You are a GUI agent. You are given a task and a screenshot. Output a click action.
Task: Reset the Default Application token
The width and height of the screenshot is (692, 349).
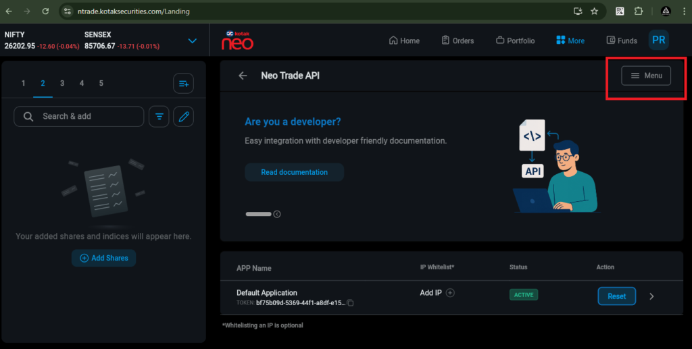click(x=616, y=296)
